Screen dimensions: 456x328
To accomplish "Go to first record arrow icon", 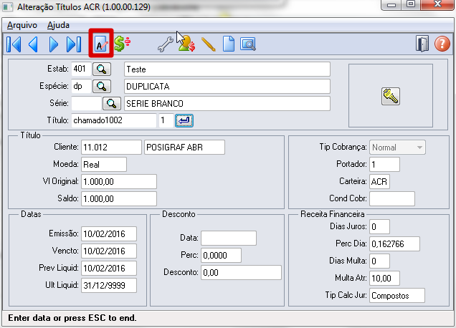I will point(14,44).
